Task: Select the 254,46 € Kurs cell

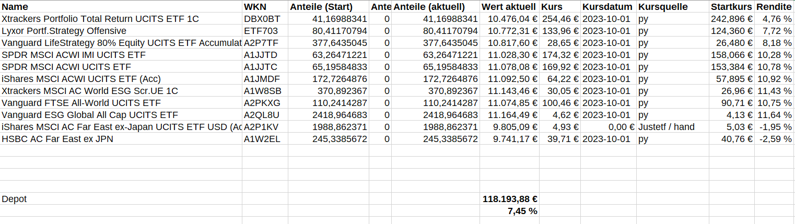Action: (x=560, y=19)
